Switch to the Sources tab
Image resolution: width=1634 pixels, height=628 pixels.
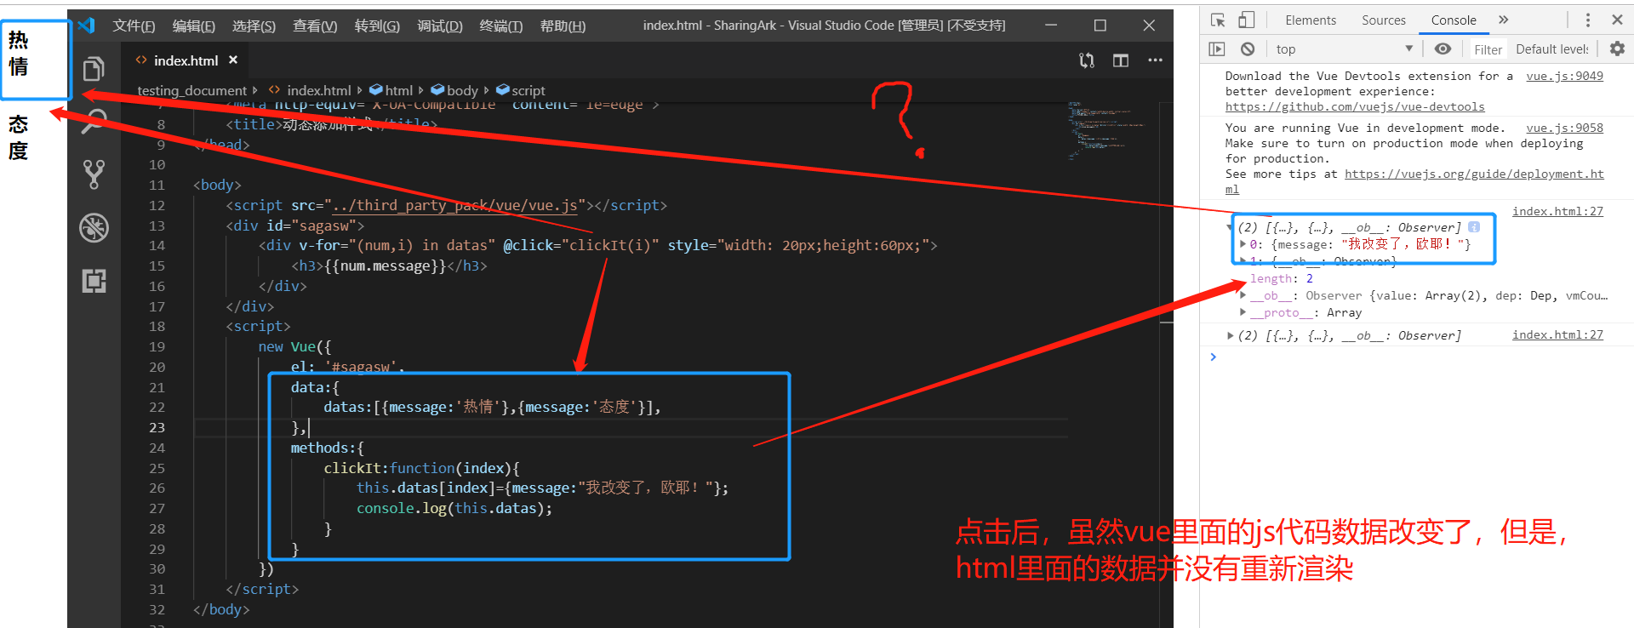click(1384, 20)
